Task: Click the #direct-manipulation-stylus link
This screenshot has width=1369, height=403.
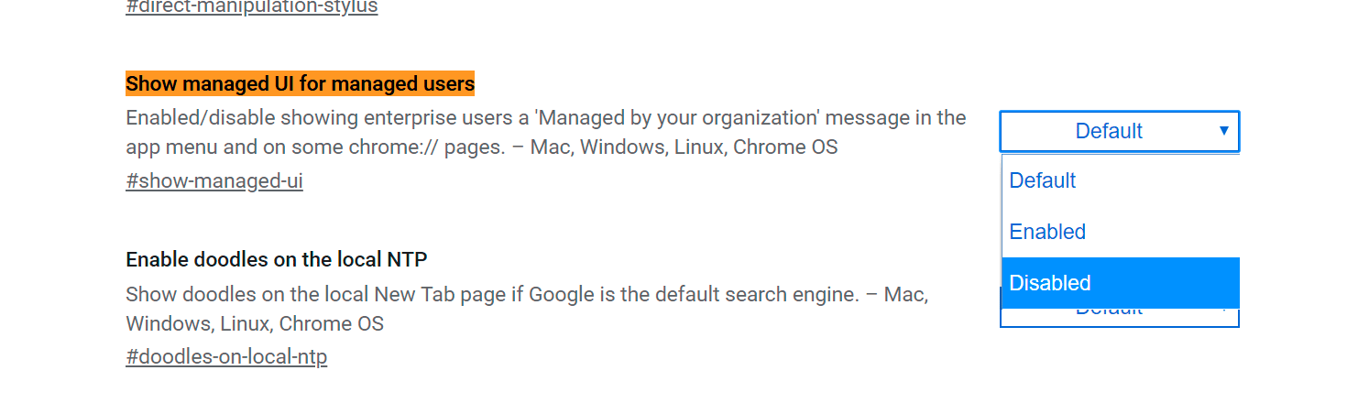Action: click(251, 7)
